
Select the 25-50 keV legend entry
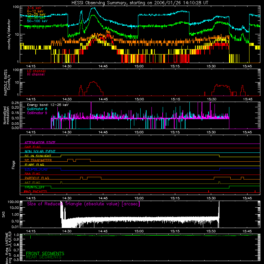pyautogui.click(x=36, y=18)
